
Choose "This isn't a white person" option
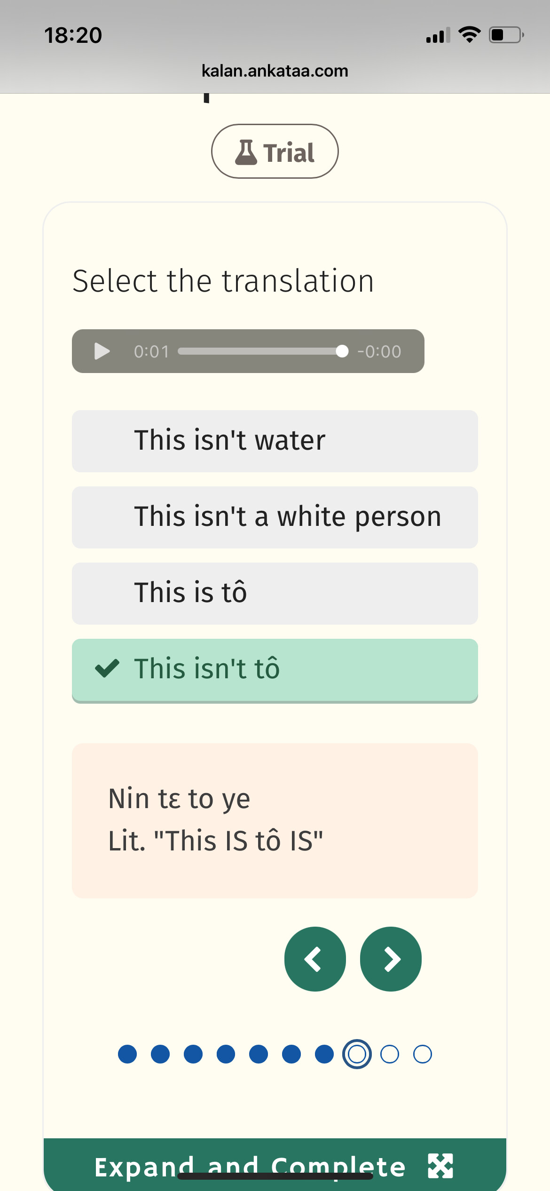(x=275, y=517)
